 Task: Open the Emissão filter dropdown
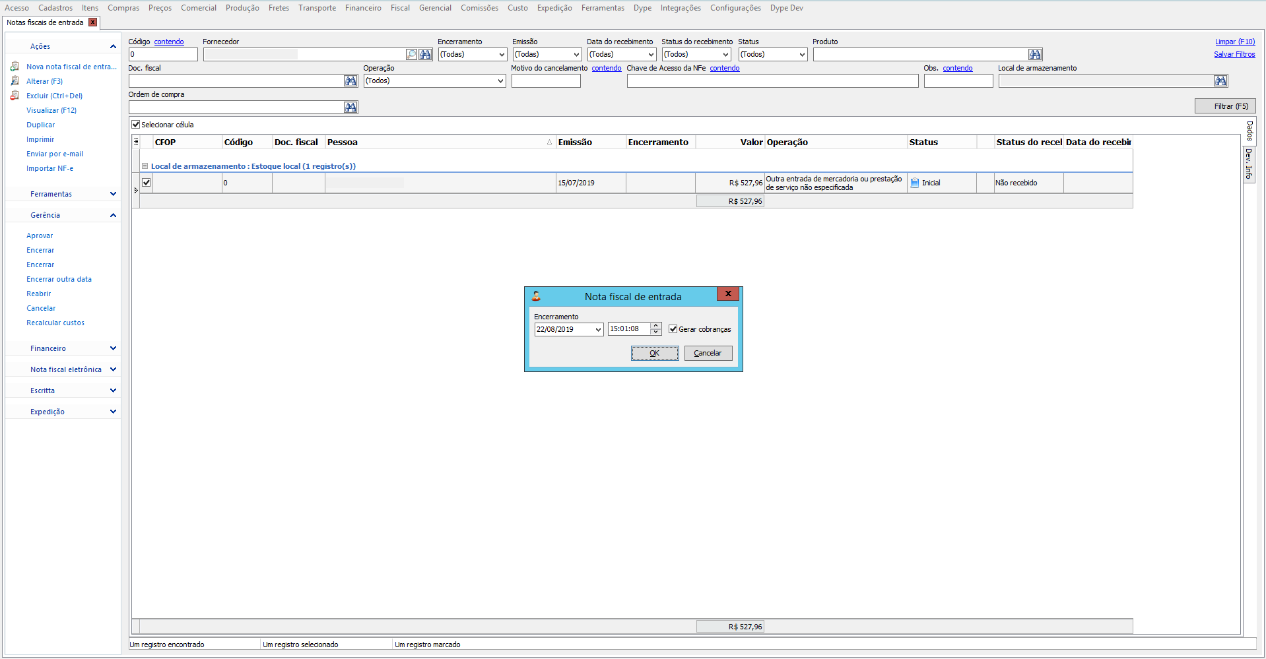576,55
